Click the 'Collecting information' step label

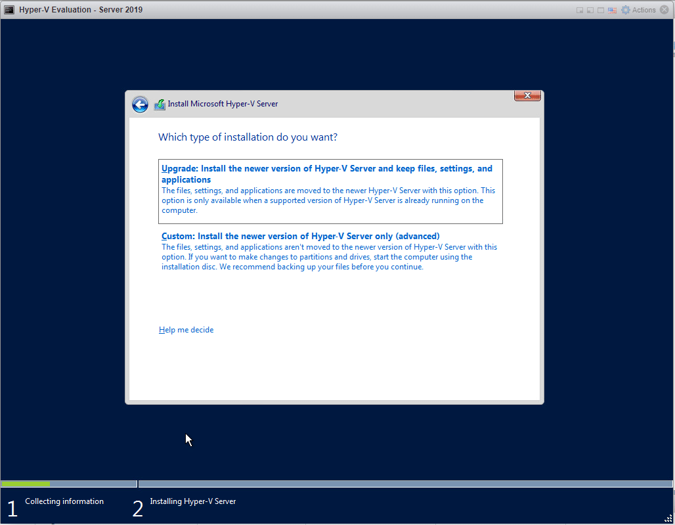[64, 501]
